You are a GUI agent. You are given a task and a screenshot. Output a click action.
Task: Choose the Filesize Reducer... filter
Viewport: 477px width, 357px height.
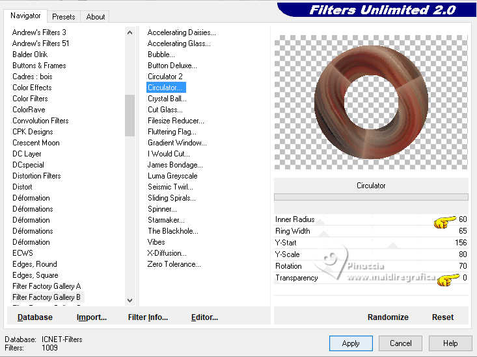[x=176, y=121]
